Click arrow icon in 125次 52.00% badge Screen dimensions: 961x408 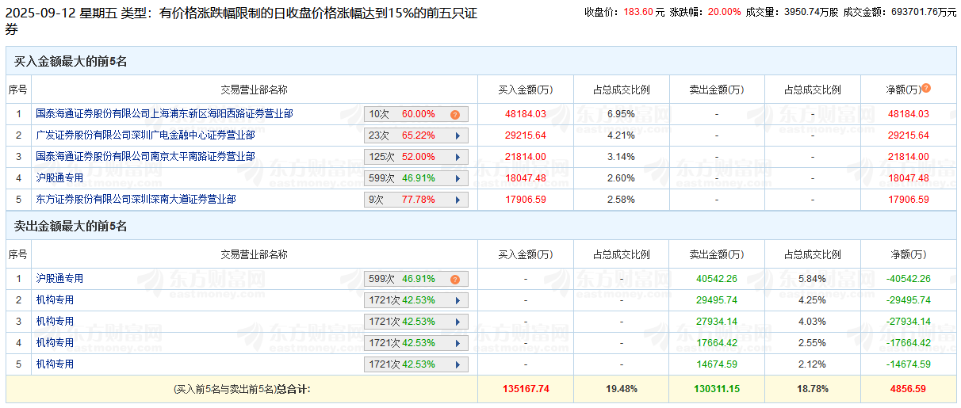click(458, 157)
